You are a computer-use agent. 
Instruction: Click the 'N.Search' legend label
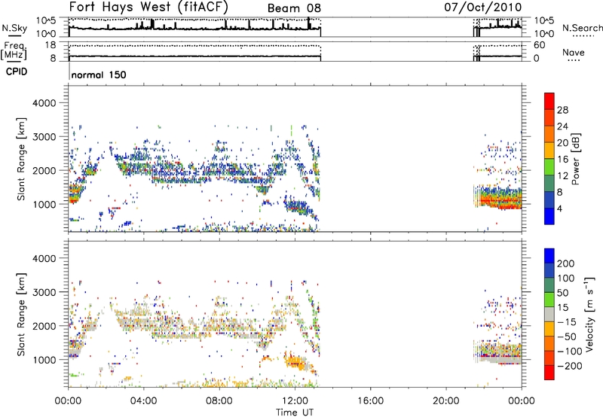pos(582,28)
